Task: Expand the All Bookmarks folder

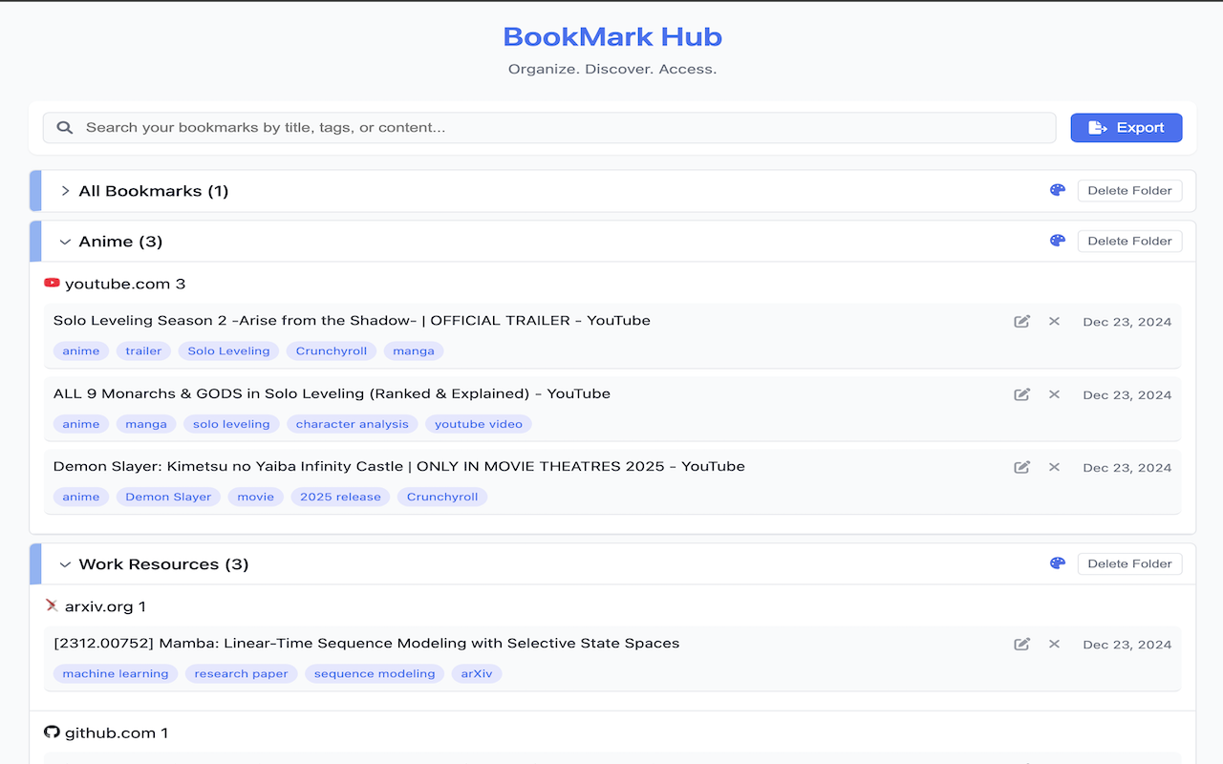Action: (x=64, y=190)
